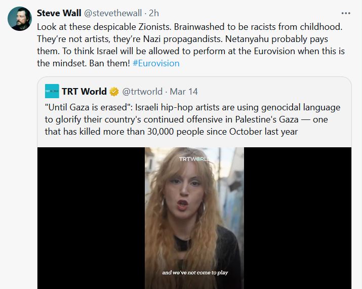362x289 pixels.
Task: Click the left black bar of video
Action: 91,218
